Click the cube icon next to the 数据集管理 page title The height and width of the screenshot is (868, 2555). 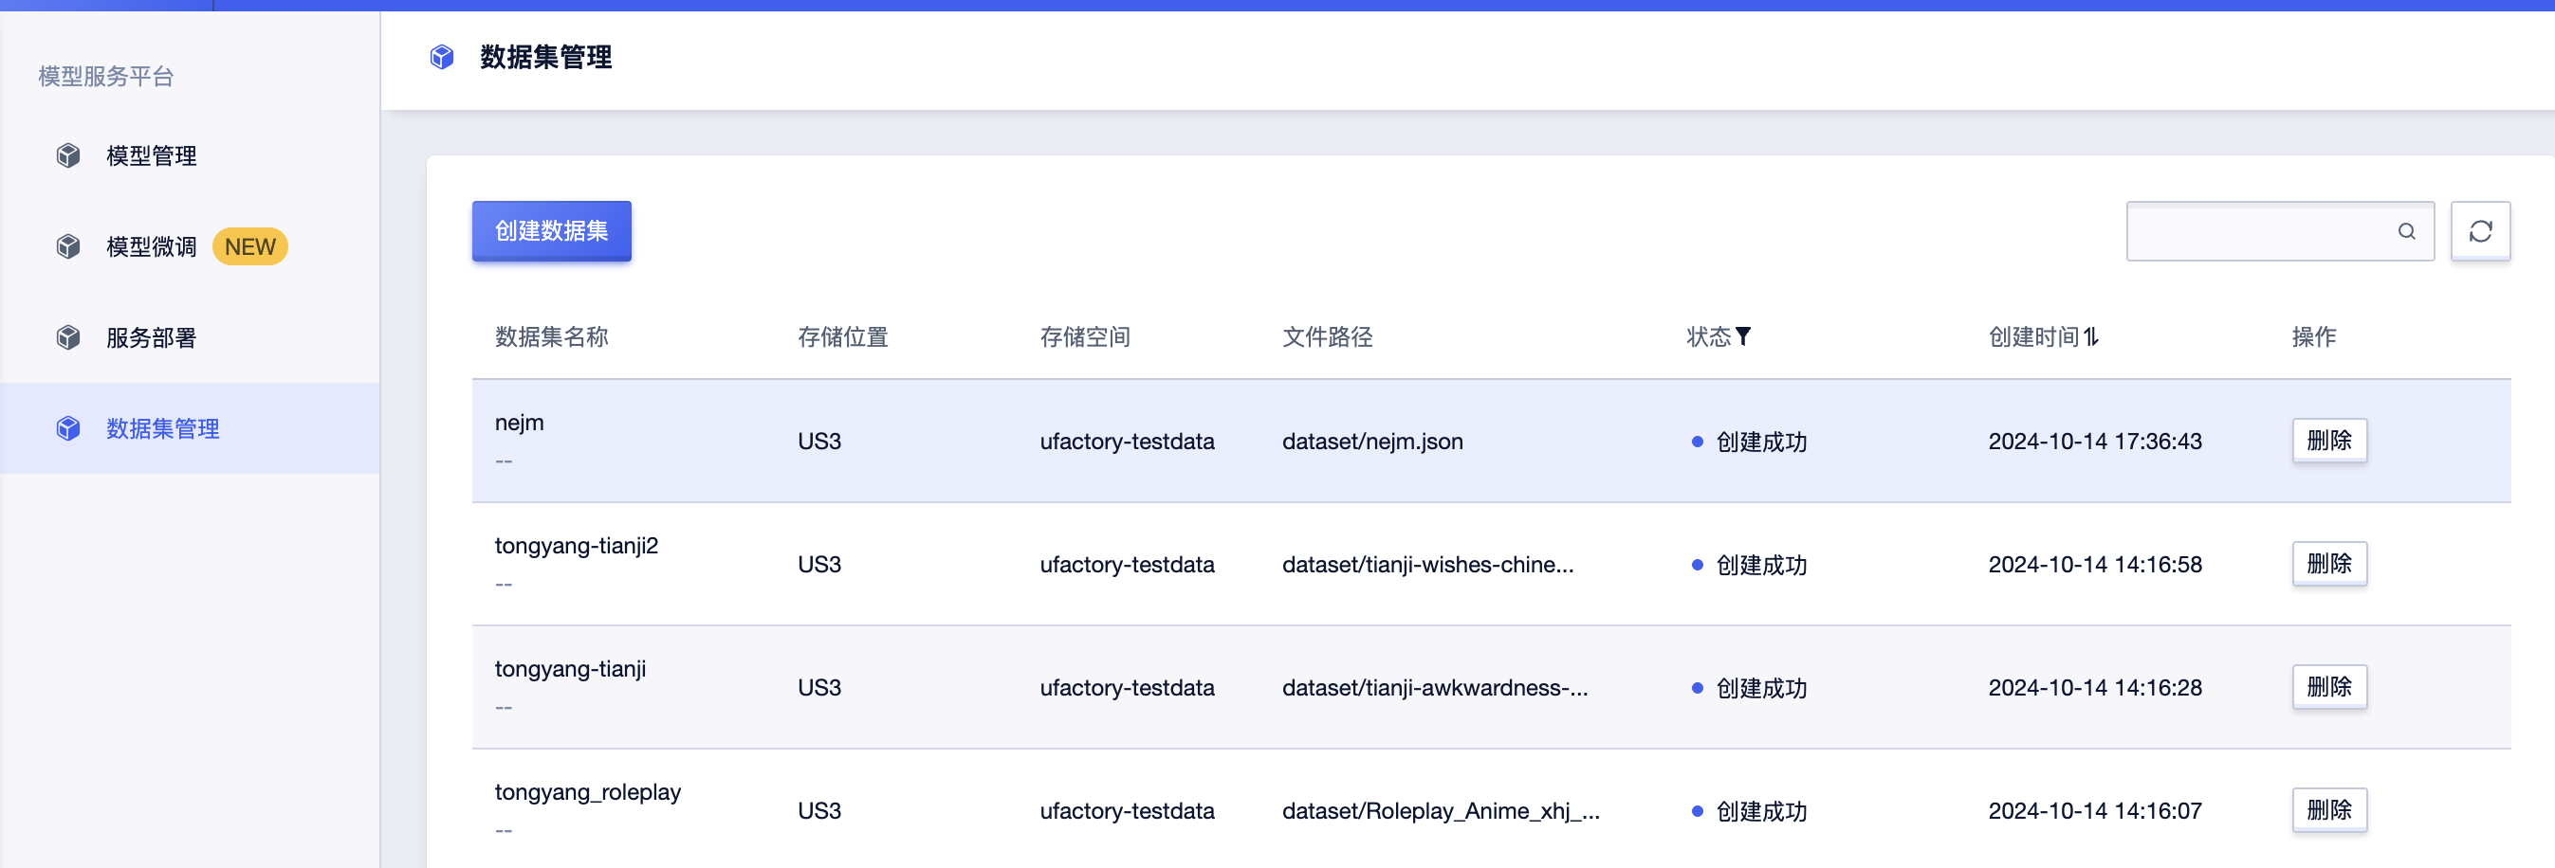point(442,58)
